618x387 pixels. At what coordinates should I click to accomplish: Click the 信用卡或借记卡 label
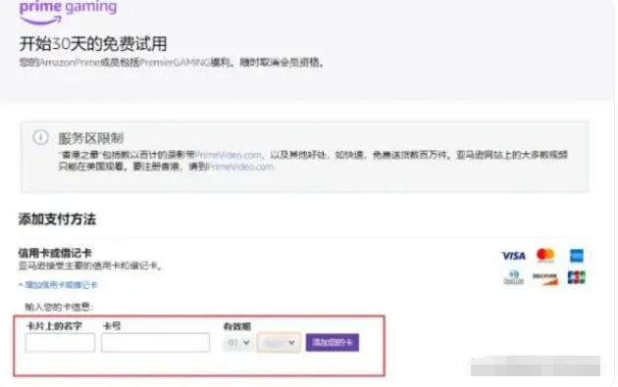pyautogui.click(x=55, y=253)
